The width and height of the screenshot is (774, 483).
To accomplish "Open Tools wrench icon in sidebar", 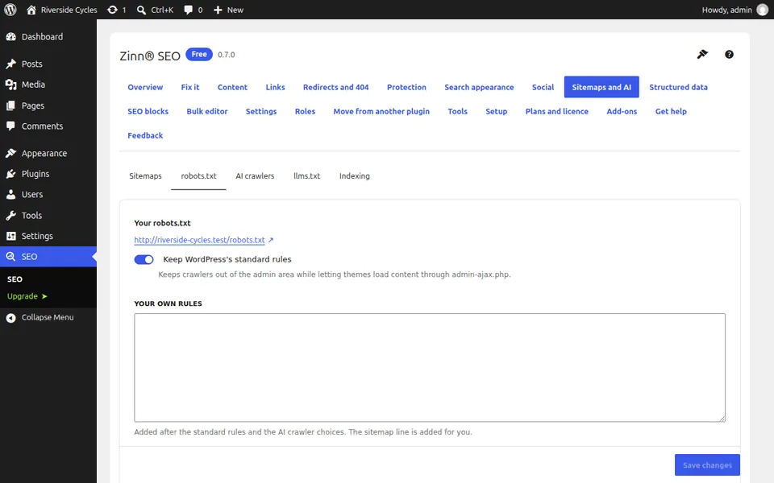I will point(10,216).
